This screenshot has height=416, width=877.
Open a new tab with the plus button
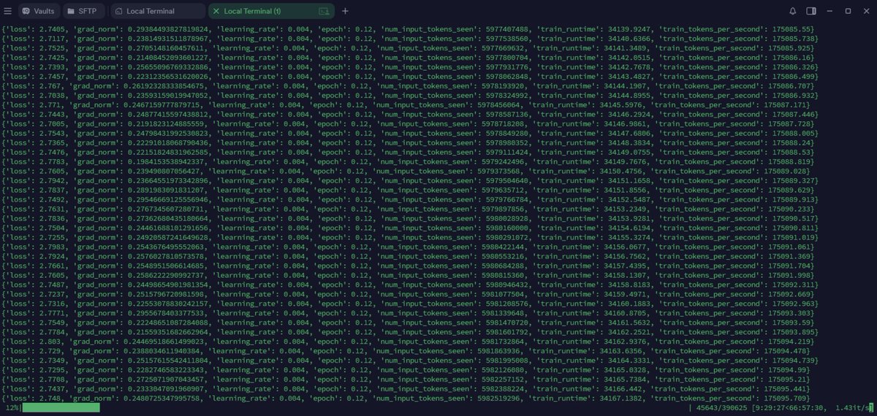coord(345,11)
